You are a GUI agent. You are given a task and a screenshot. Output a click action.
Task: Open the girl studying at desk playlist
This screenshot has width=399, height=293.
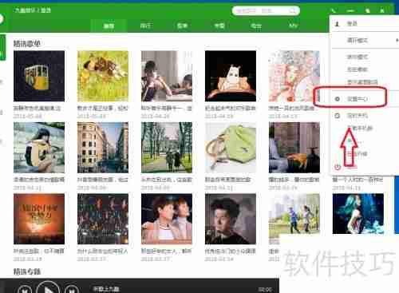click(x=167, y=76)
